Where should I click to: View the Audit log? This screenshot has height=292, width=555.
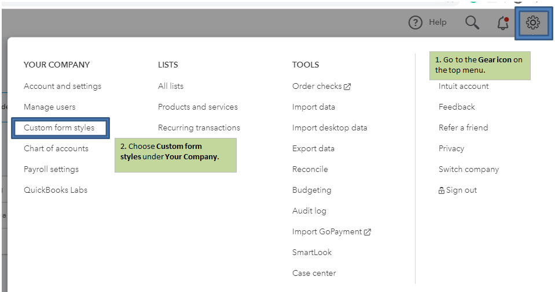point(310,211)
